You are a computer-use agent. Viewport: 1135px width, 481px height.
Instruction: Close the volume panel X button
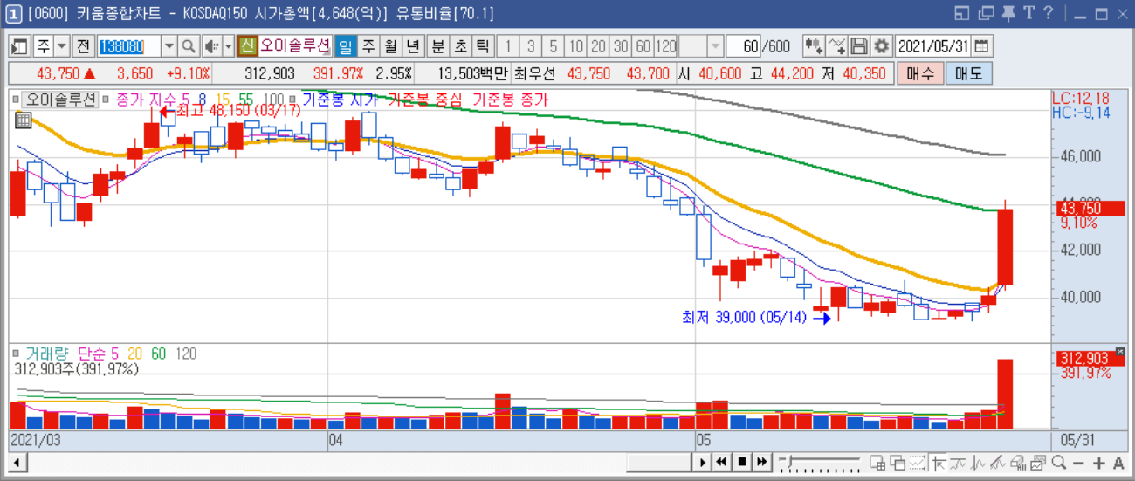click(x=1120, y=352)
